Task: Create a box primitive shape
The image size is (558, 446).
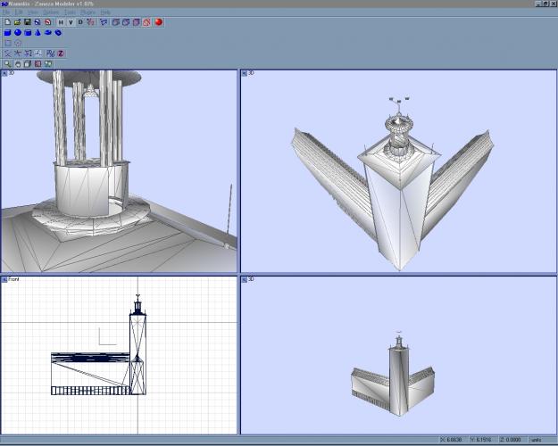Action: pyautogui.click(x=7, y=32)
